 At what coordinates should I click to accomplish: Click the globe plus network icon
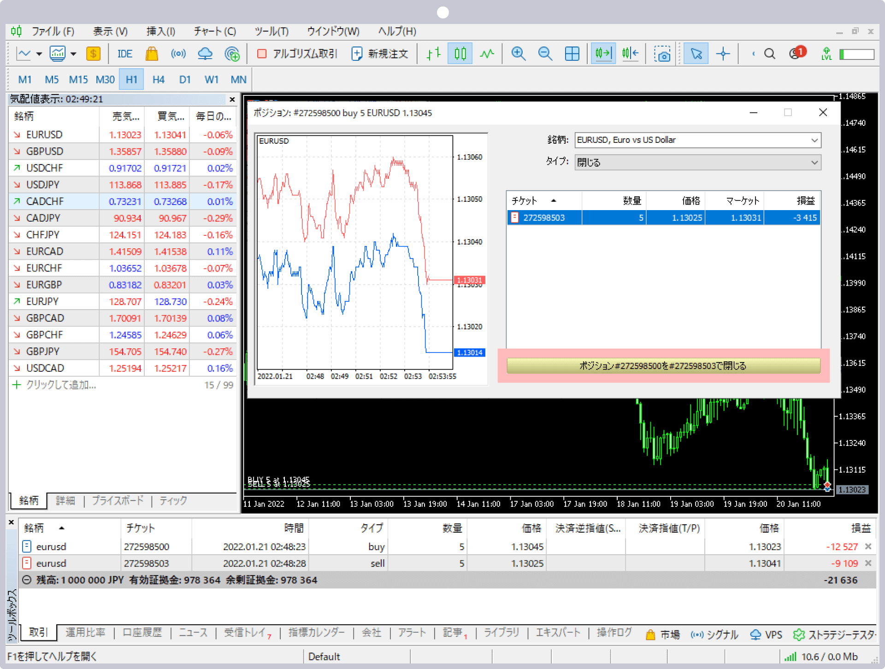232,54
